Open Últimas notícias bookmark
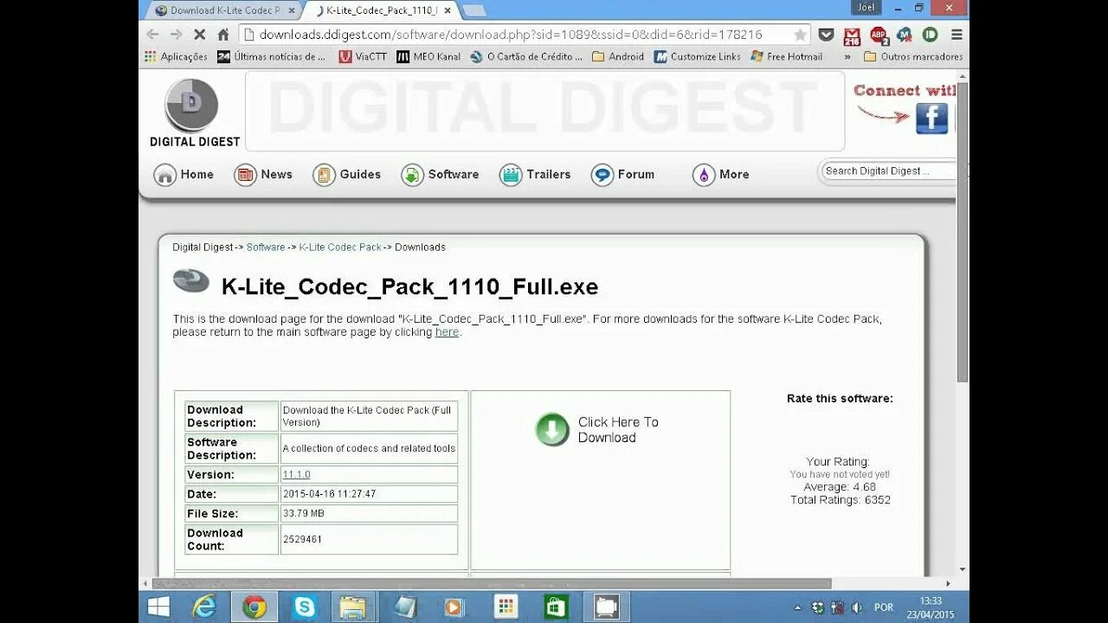The width and height of the screenshot is (1108, 623). (x=272, y=56)
